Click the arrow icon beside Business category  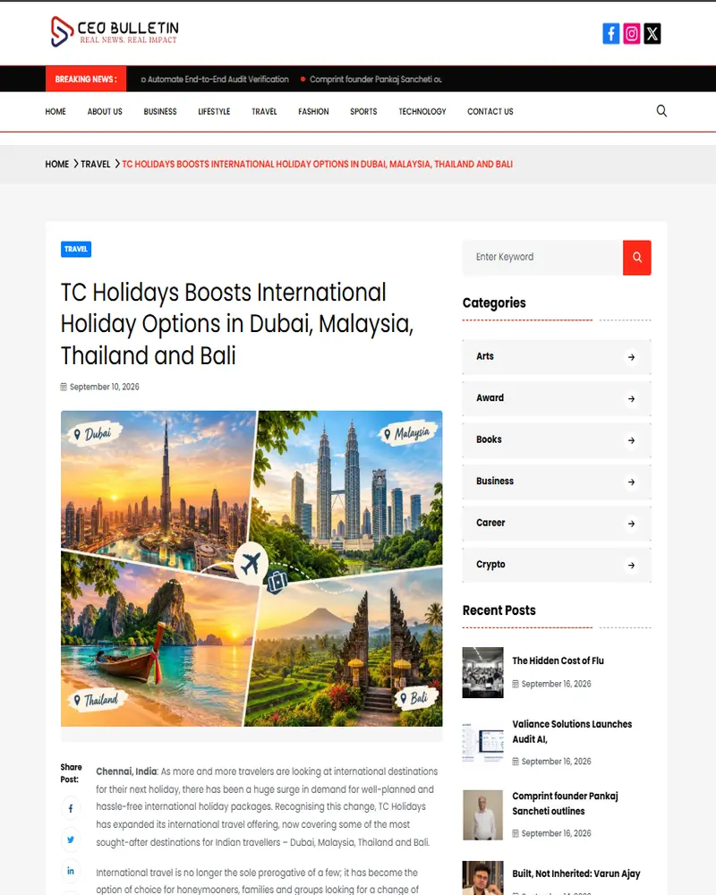[631, 482]
